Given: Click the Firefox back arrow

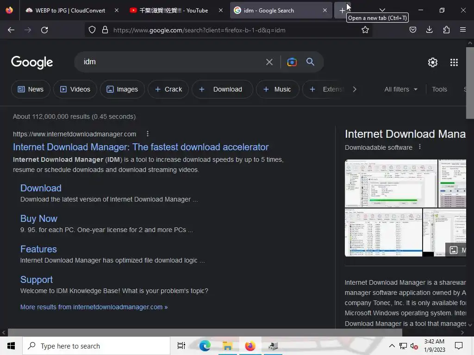Looking at the screenshot, I should click(11, 30).
